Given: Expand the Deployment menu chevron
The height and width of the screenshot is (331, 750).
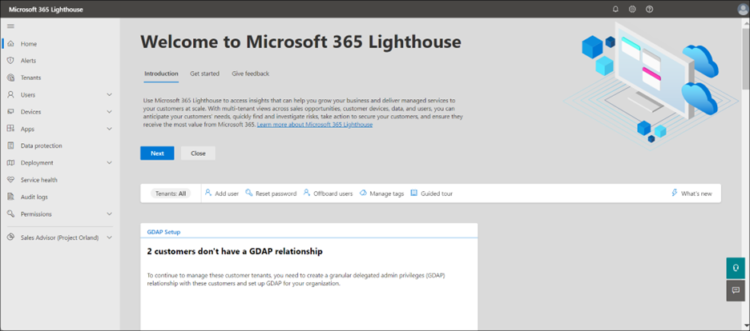Looking at the screenshot, I should pos(109,162).
